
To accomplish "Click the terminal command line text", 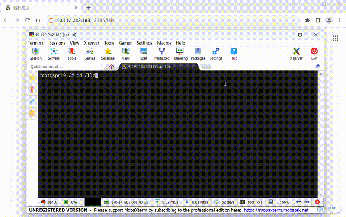I will [68, 75].
